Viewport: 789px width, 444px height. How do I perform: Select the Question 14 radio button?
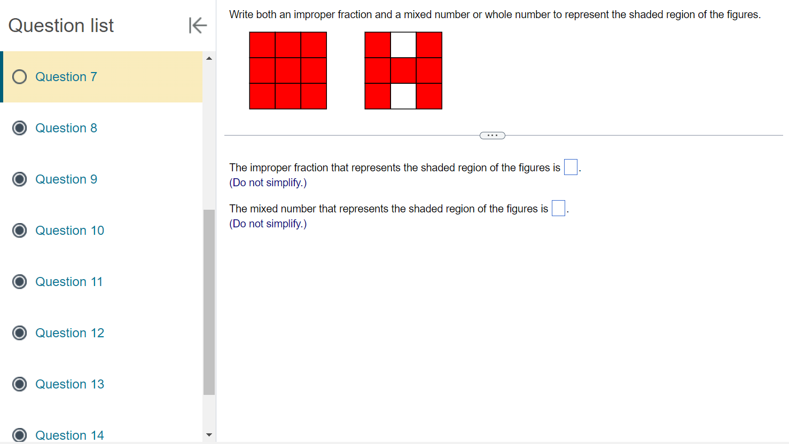click(x=19, y=435)
